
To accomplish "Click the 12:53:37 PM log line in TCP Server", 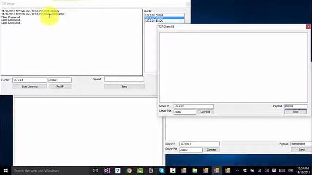I will (33, 14).
